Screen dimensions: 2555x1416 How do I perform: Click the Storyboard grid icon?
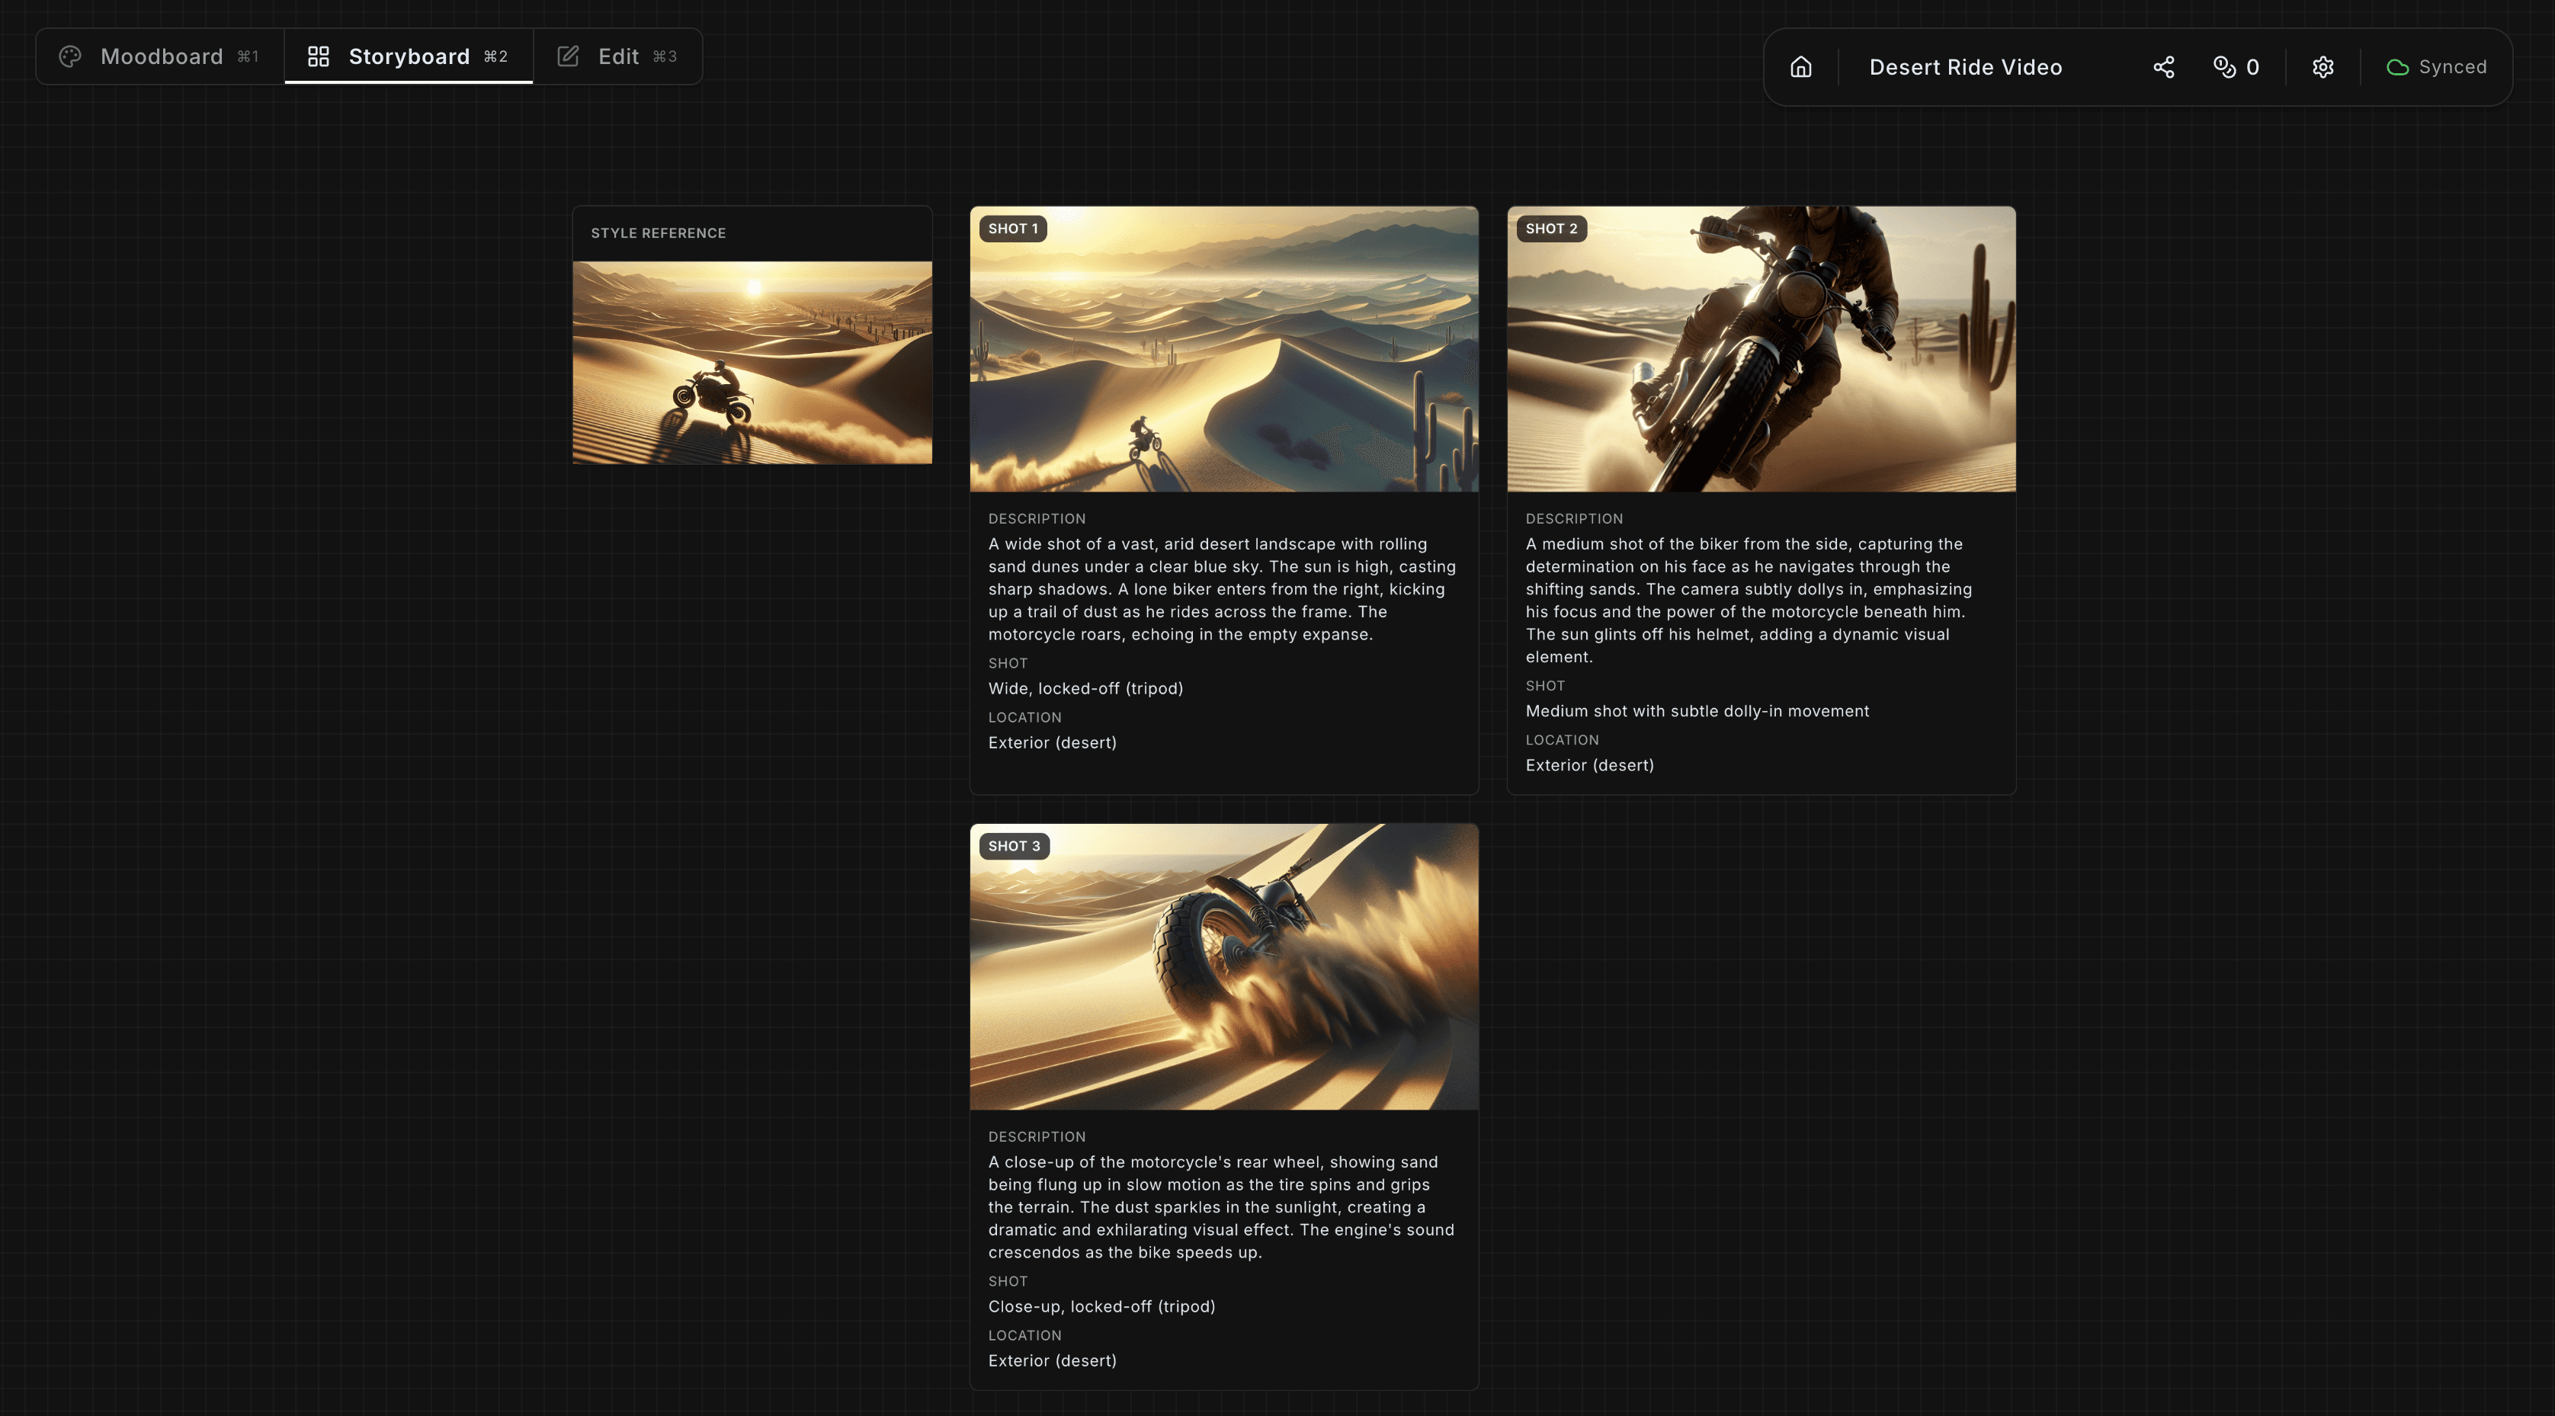click(319, 56)
